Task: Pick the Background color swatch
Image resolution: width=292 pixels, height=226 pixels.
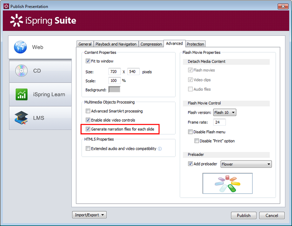Action: [114, 90]
